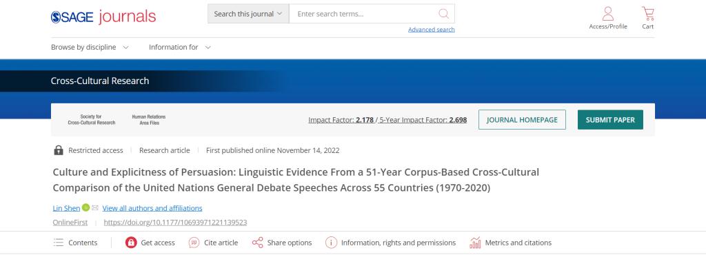This screenshot has height=255, width=706.
Task: Click the search magnifier icon
Action: click(443, 14)
